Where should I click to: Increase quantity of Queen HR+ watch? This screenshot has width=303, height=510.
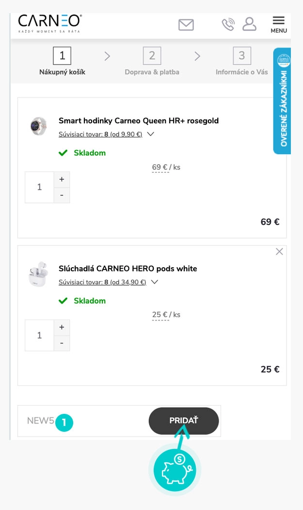pos(62,179)
